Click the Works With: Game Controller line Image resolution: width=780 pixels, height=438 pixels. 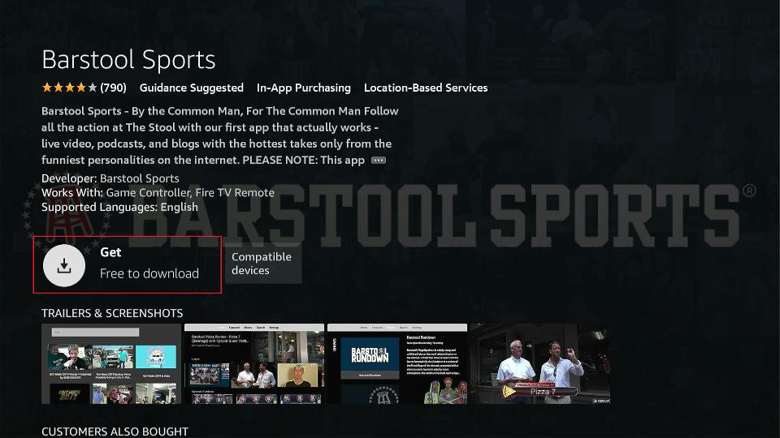[x=158, y=193]
